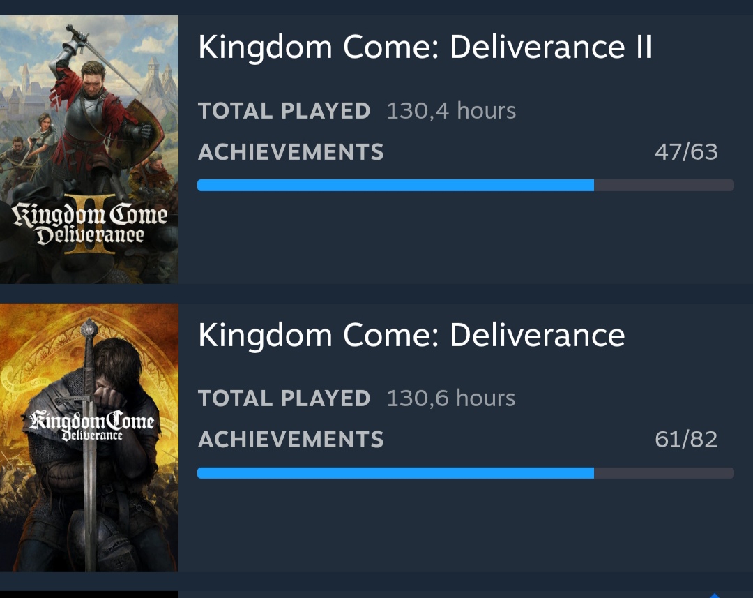
Task: Click the Kingdom Come: Deliverance title
Action: tap(411, 336)
